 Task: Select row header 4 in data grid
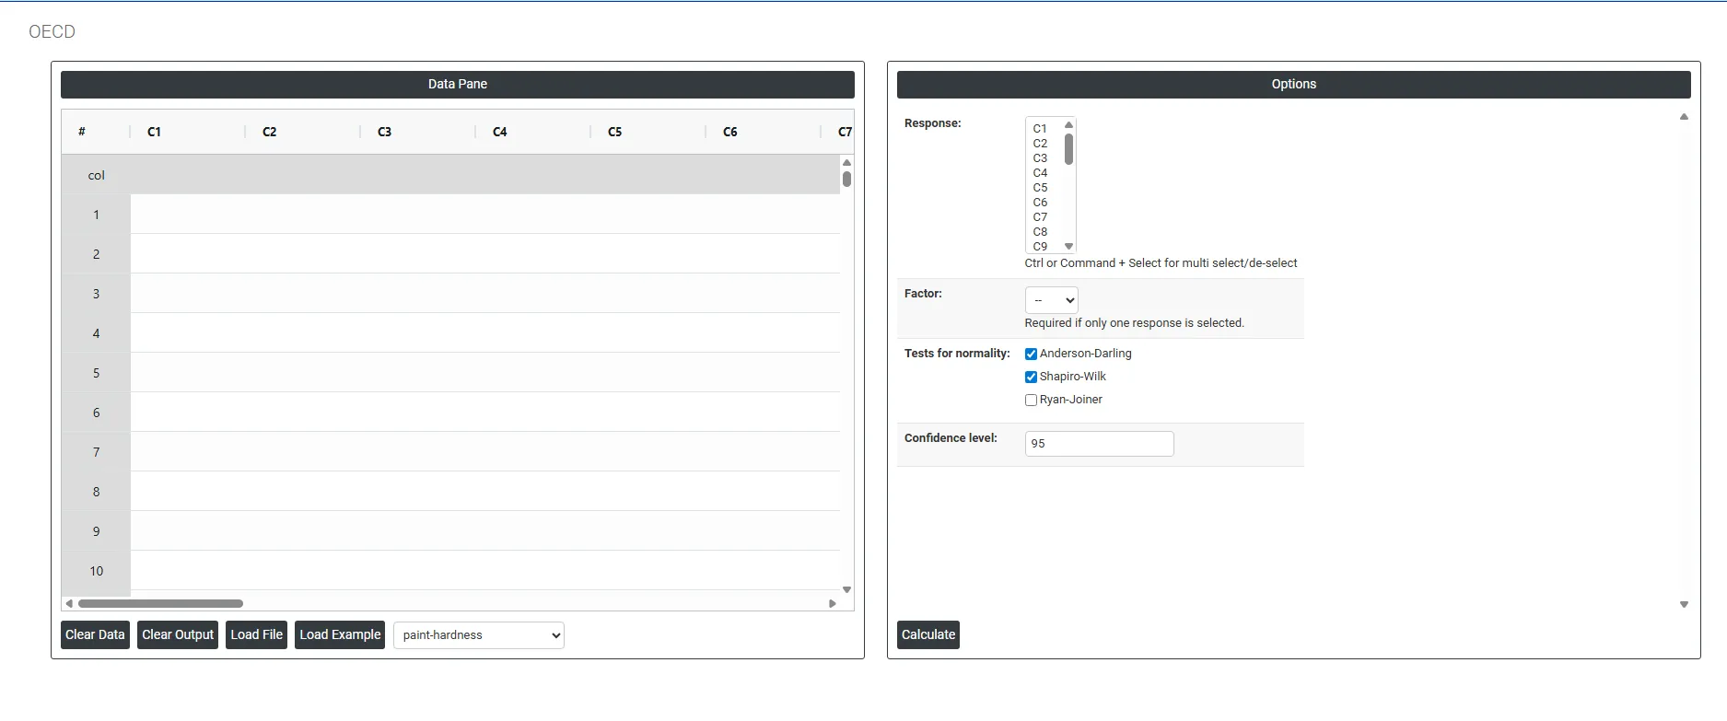click(x=96, y=333)
